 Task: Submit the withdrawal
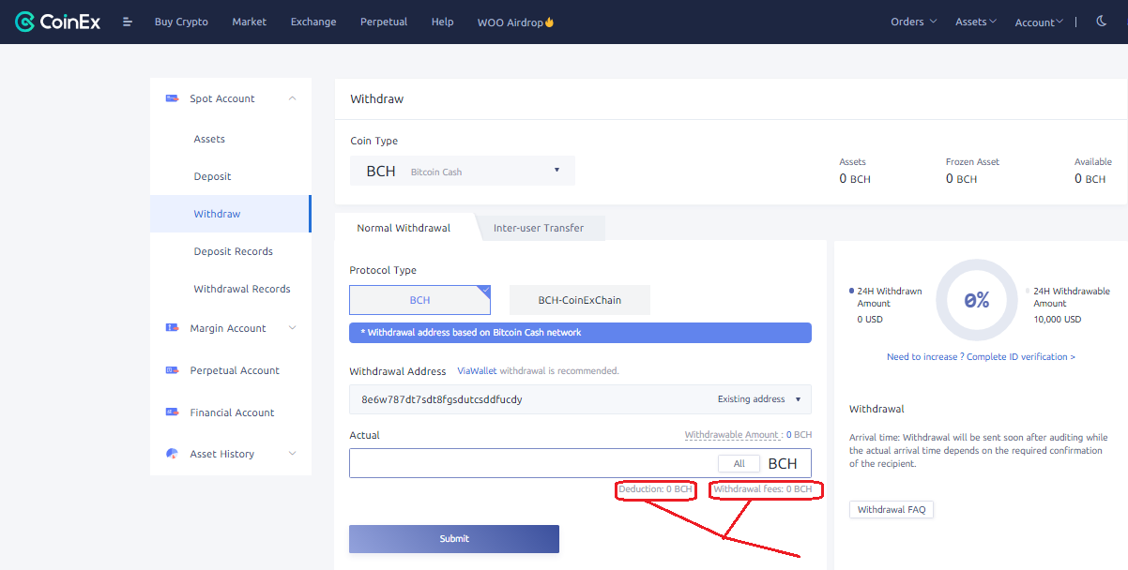point(454,539)
